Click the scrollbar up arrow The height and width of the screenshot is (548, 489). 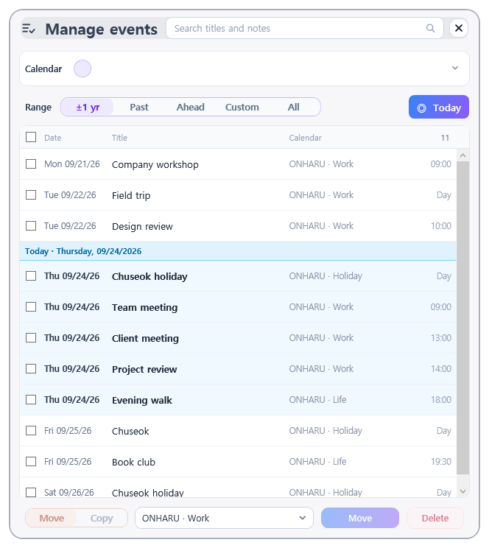[462, 155]
